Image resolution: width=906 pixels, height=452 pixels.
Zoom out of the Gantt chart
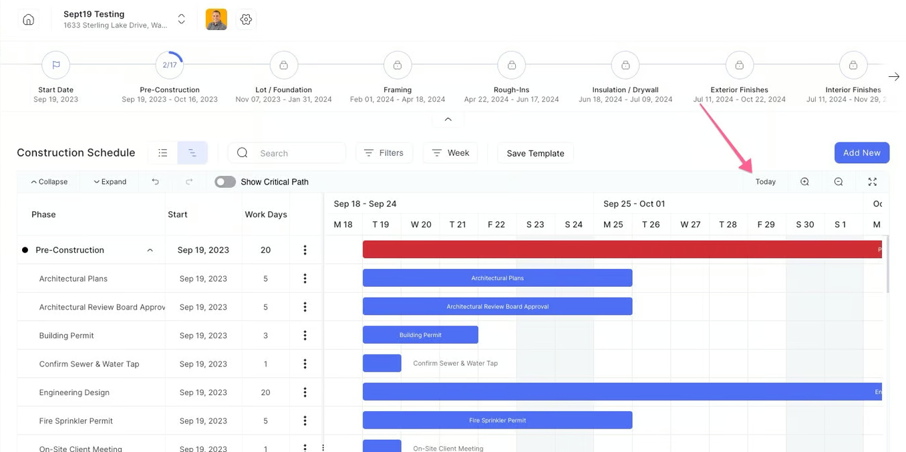click(839, 182)
